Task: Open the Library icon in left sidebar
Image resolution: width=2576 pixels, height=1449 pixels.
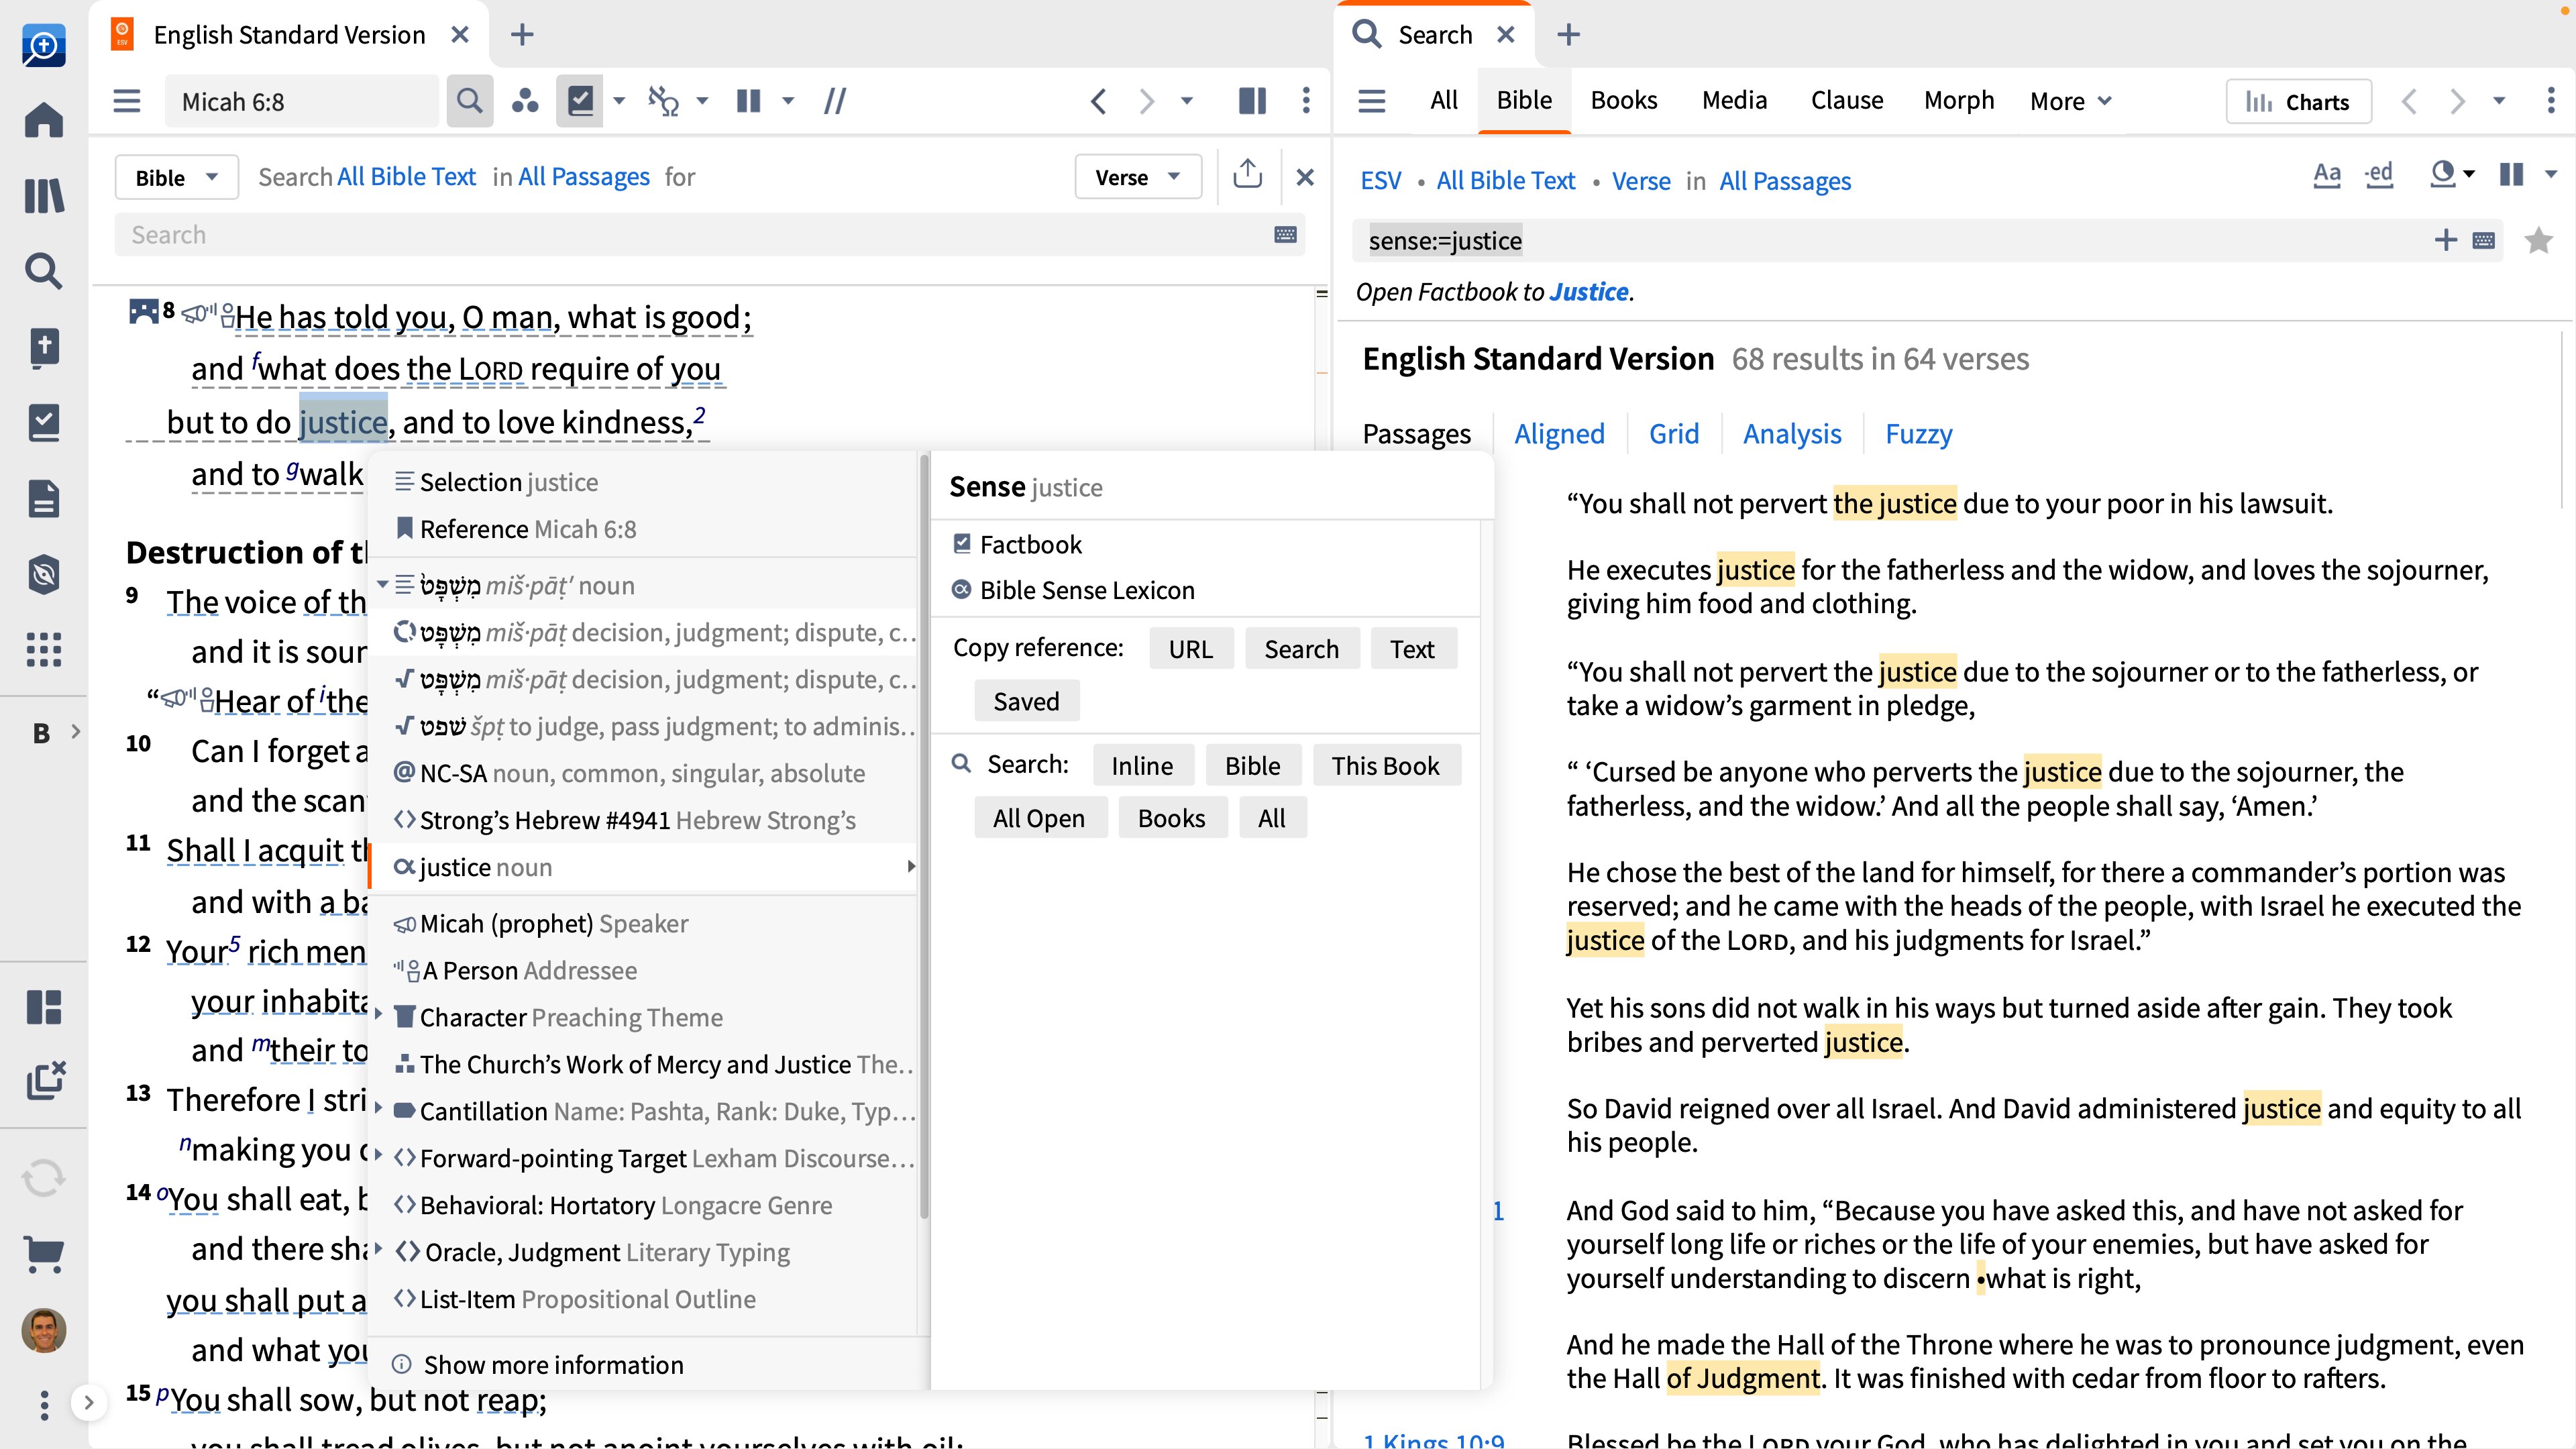Action: (43, 196)
